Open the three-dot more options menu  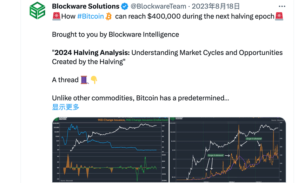click(282, 6)
